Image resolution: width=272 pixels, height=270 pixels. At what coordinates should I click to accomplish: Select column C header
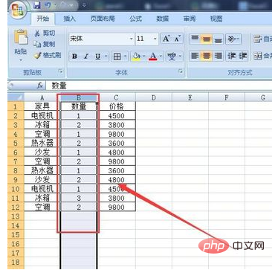pos(116,97)
